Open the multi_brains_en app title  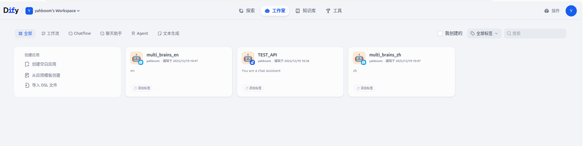(163, 55)
